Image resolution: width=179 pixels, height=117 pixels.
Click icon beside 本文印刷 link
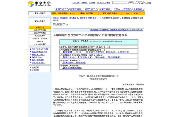click(x=31, y=67)
